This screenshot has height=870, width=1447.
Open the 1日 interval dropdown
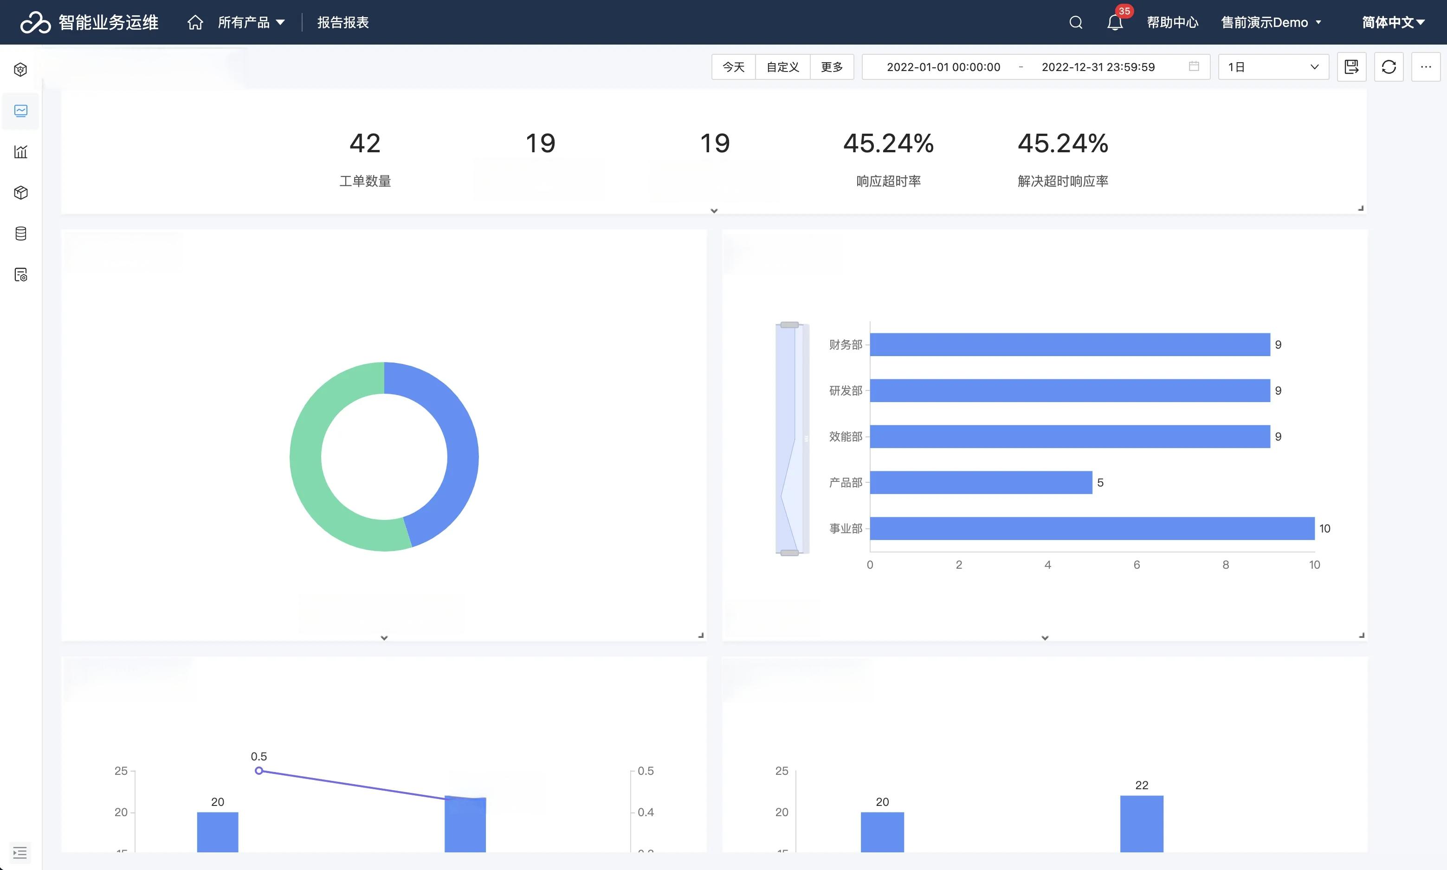click(x=1273, y=67)
